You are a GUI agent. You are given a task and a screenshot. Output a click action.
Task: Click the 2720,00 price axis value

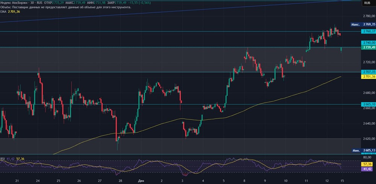tap(369, 62)
